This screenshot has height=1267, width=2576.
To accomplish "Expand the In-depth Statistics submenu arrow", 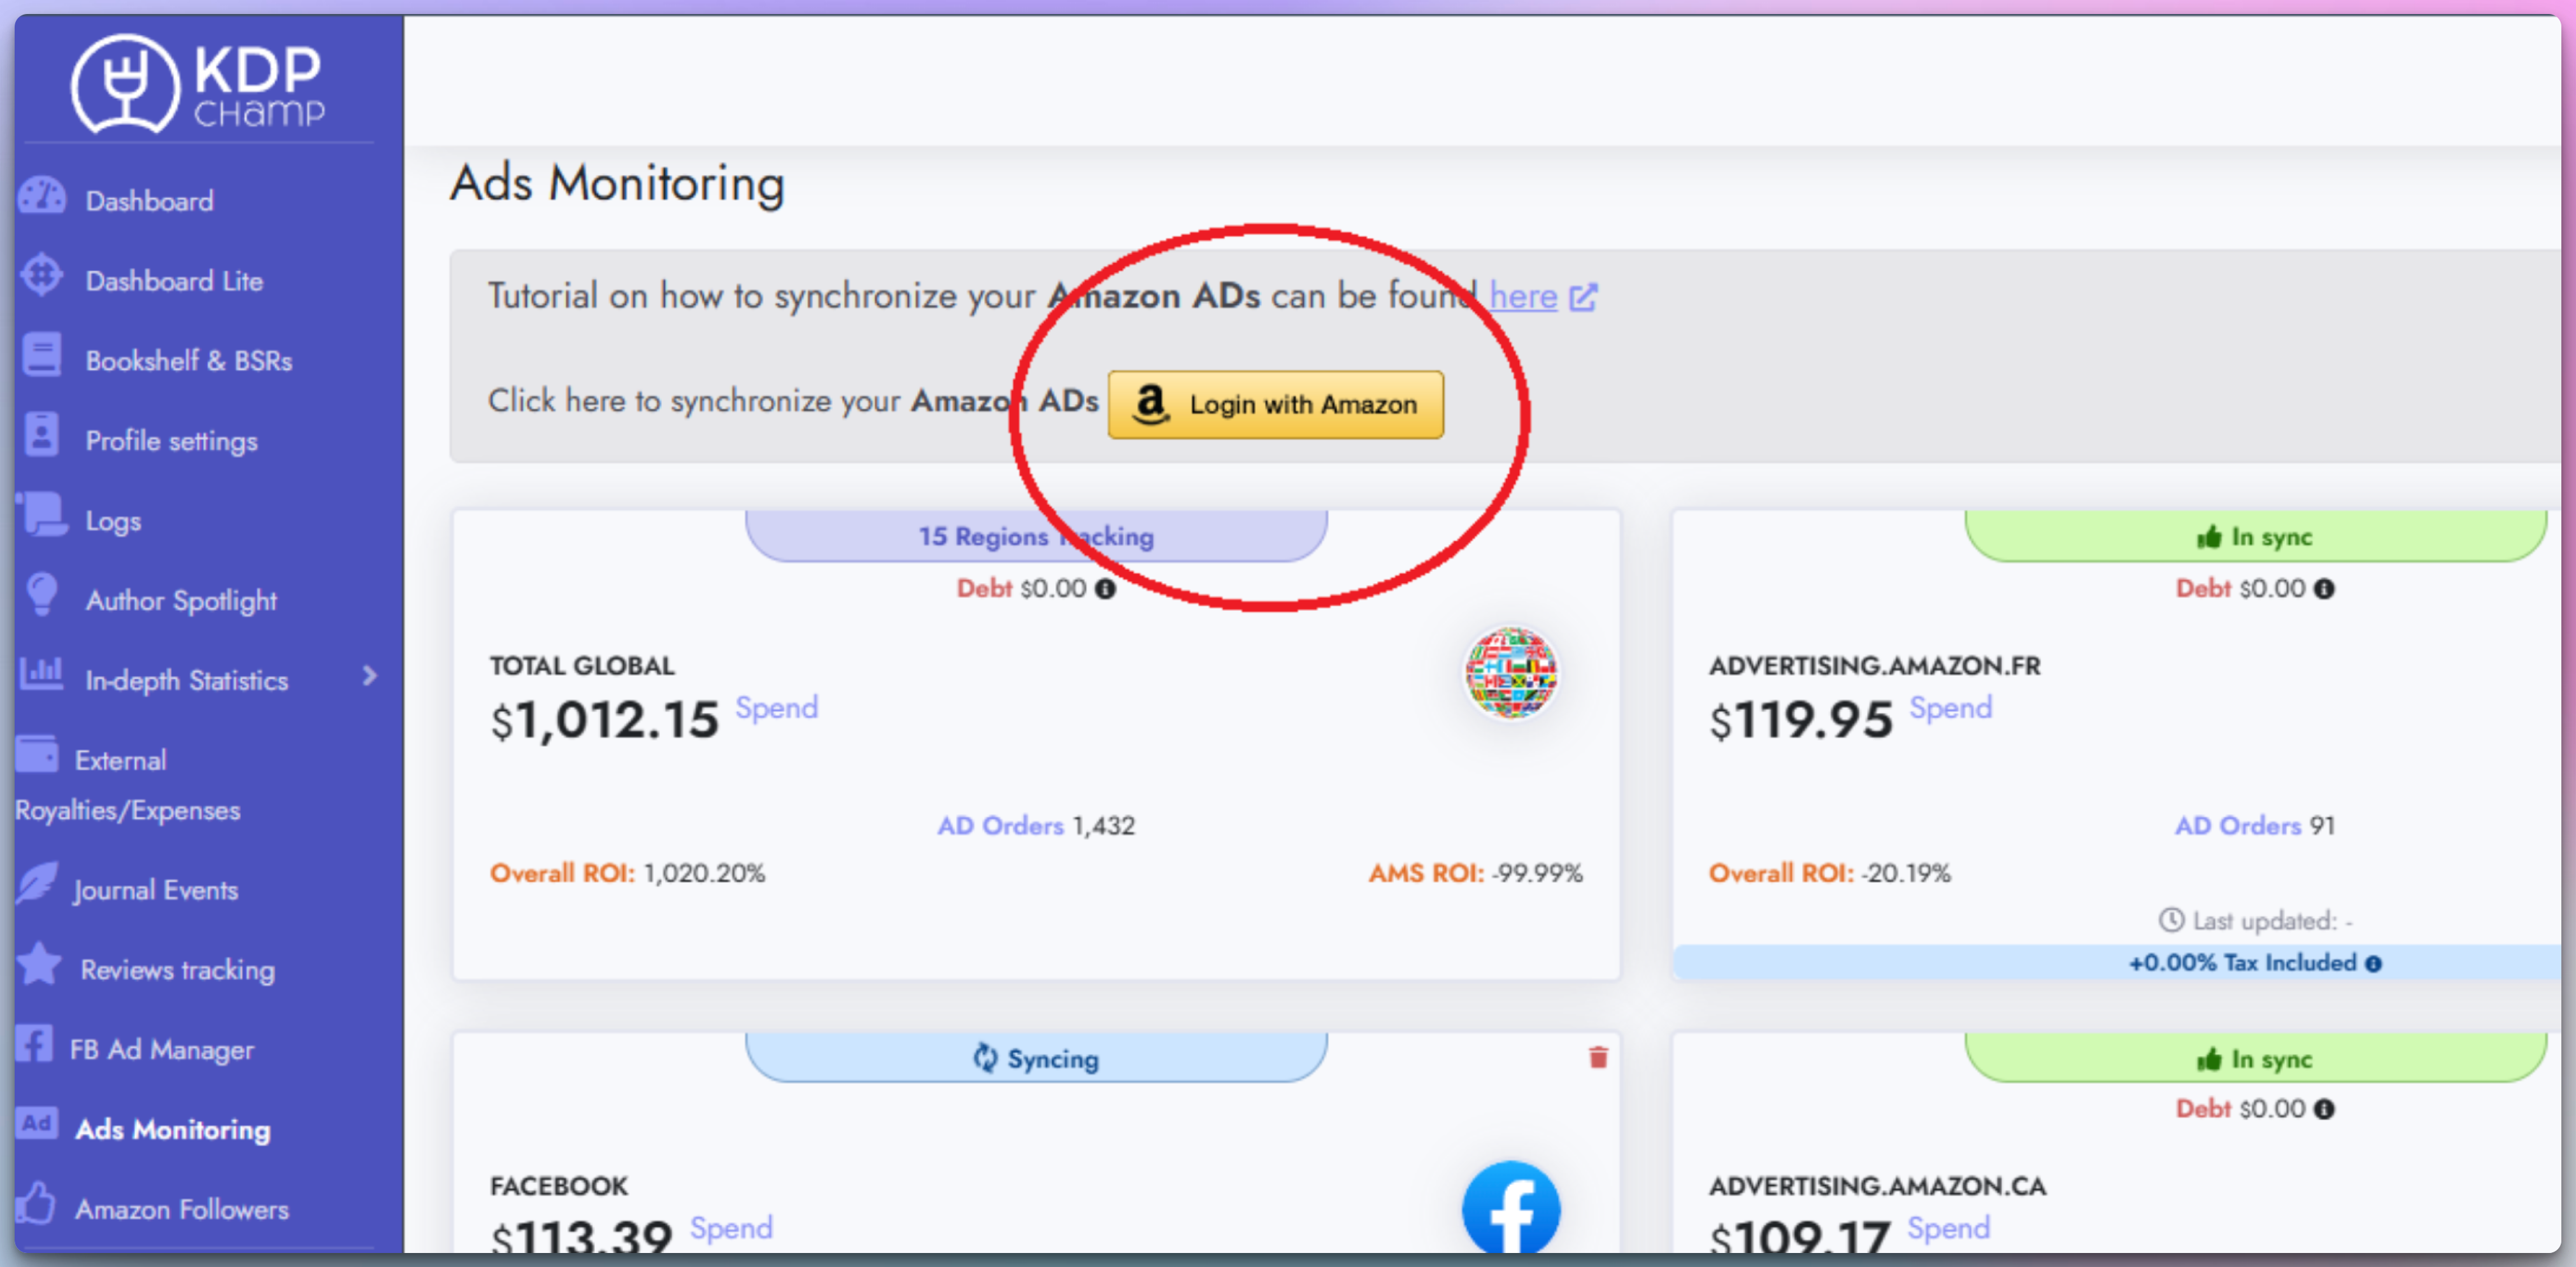I will coord(370,676).
